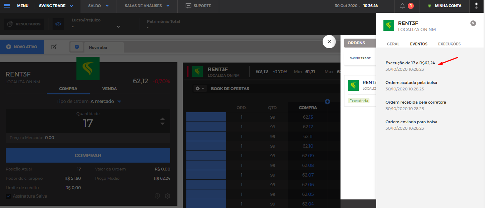Toggle the Assinatura Salva checkbox

point(8,196)
